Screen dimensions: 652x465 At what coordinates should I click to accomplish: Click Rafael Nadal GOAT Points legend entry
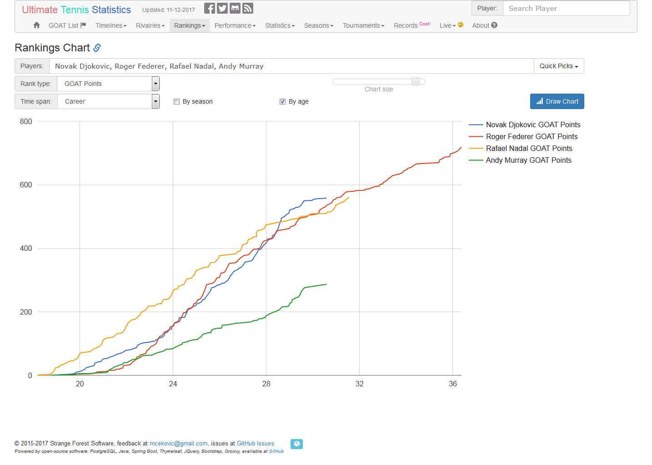click(521, 148)
